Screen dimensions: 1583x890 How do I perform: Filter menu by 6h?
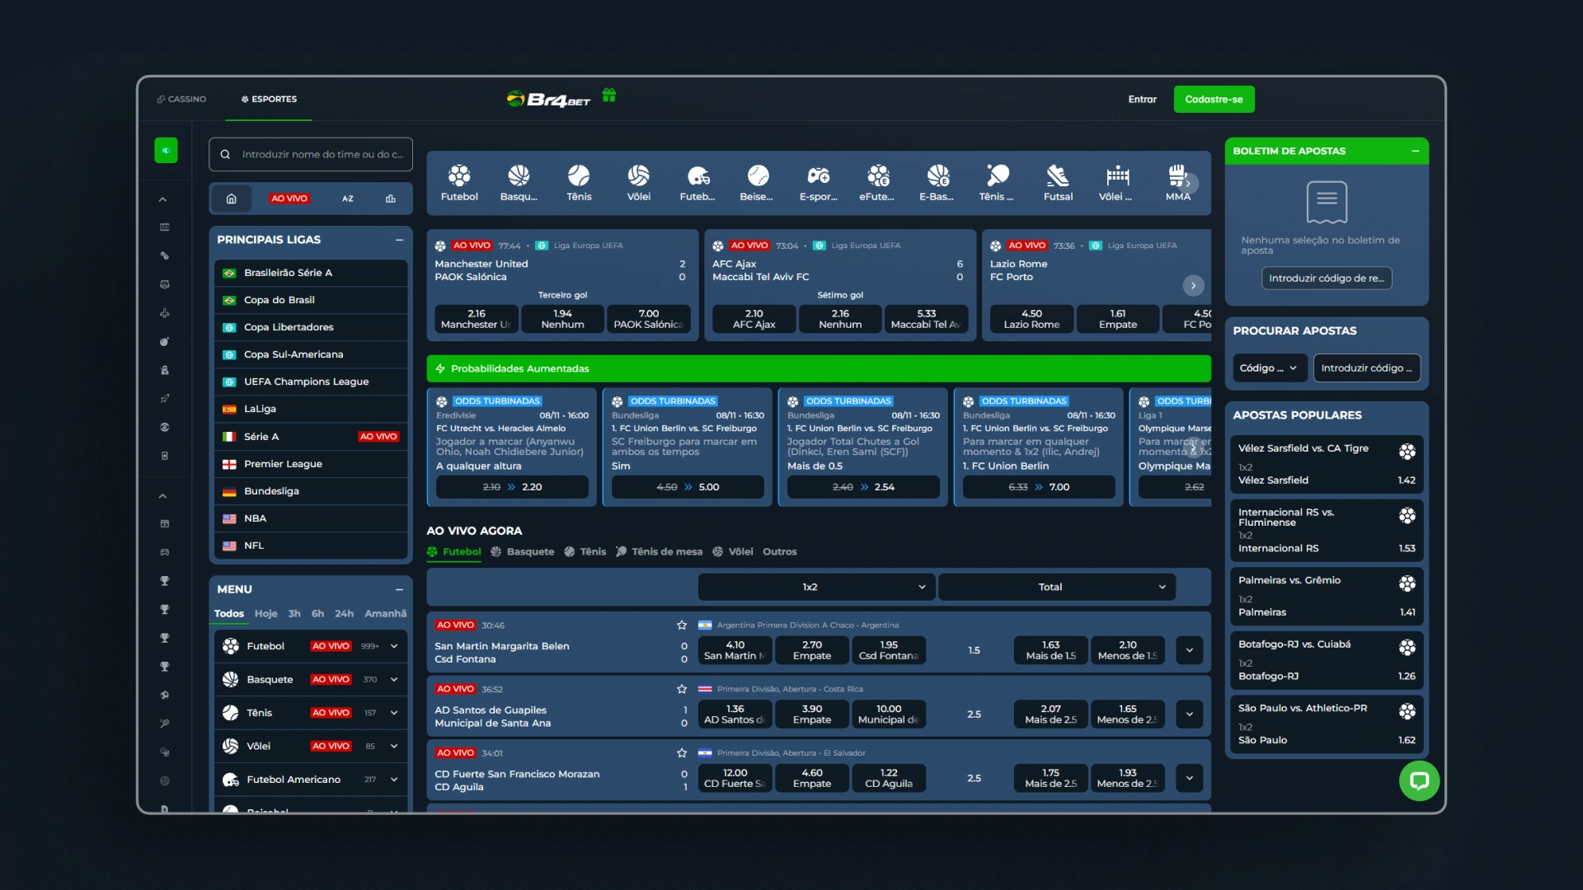(317, 614)
